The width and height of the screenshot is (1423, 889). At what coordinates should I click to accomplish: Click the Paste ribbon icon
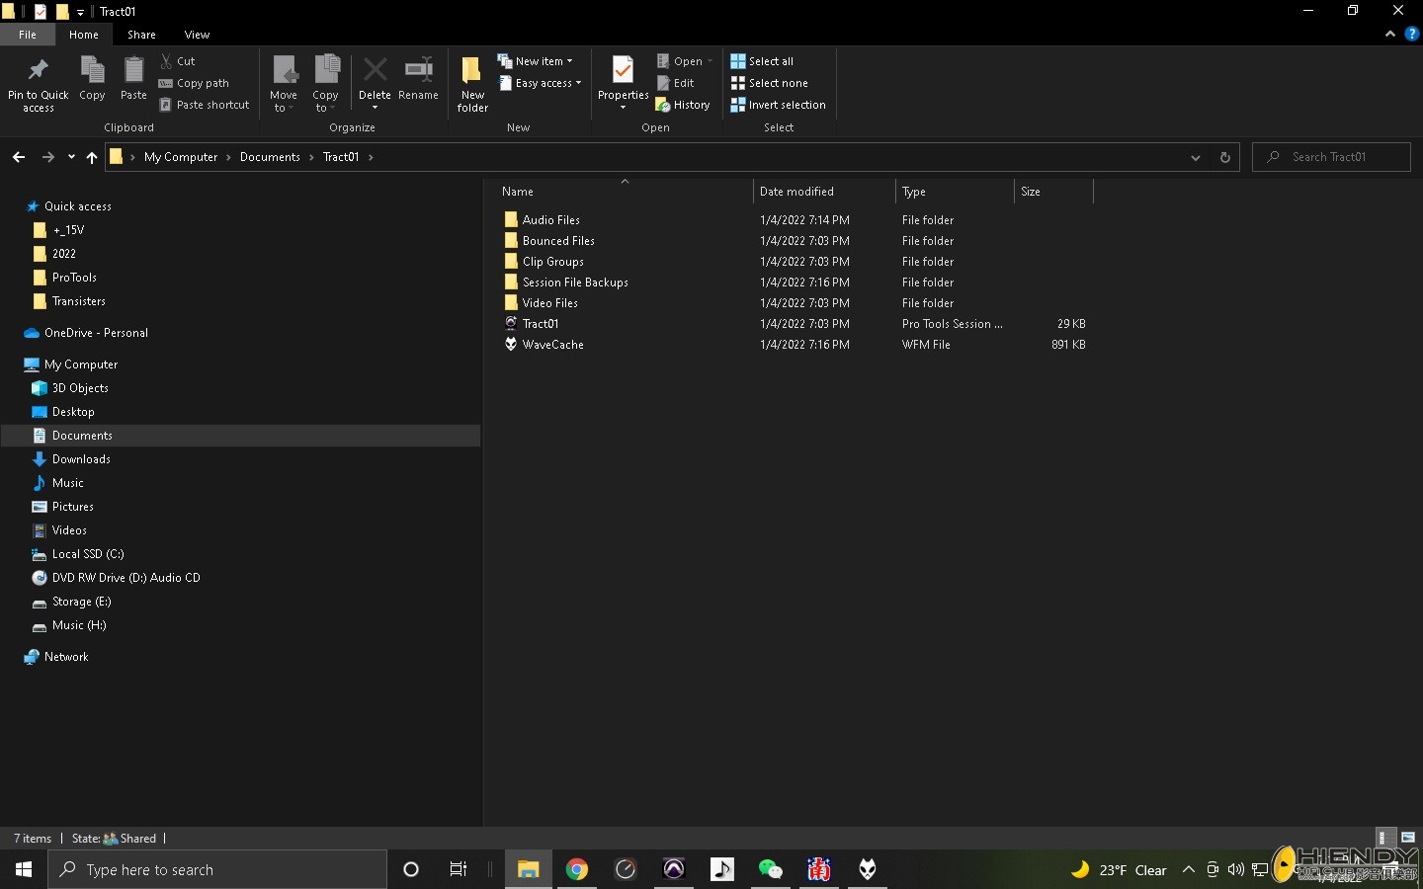[x=133, y=70]
